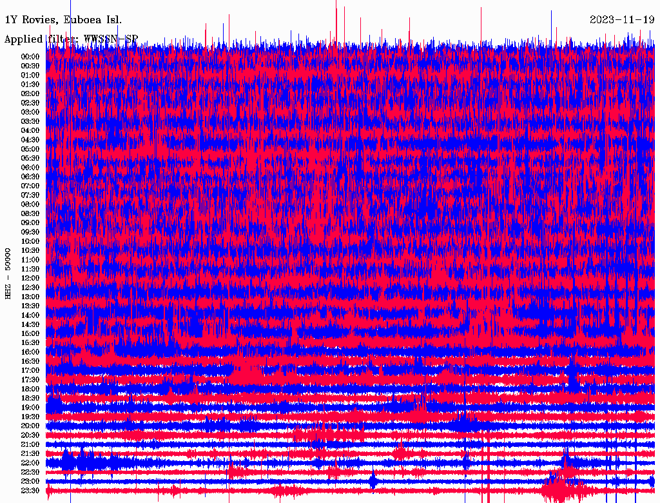Choose the 11:00 time label
Screen dimensions: 660x503
point(30,259)
